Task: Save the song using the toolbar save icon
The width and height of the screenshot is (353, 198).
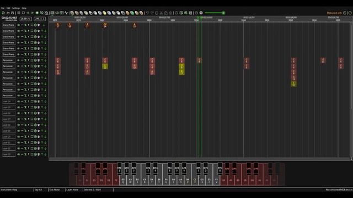Action: click(12, 13)
